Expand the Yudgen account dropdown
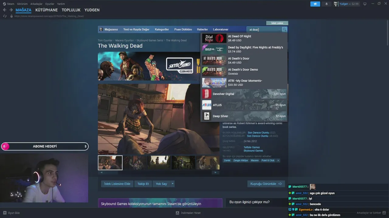Screen dimensions: 389x218 click(x=349, y=4)
